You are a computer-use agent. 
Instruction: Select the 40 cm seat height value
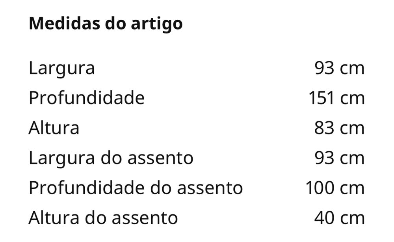click(x=339, y=218)
